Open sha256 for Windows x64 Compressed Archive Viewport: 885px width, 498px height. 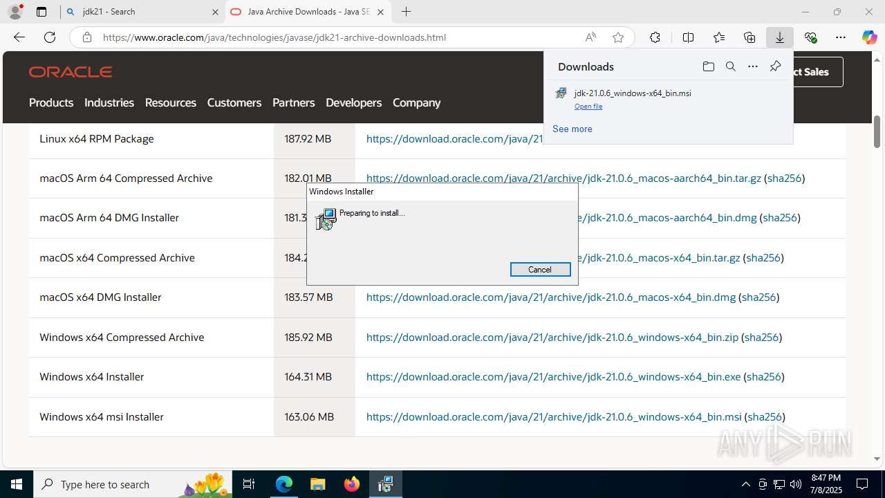761,338
